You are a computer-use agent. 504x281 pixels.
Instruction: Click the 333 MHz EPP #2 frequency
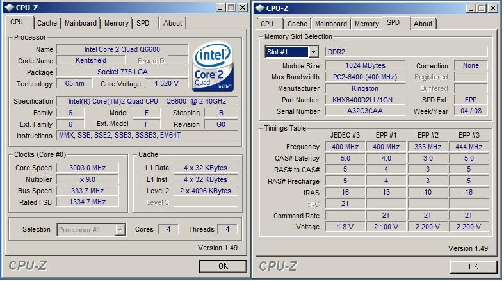coord(428,147)
